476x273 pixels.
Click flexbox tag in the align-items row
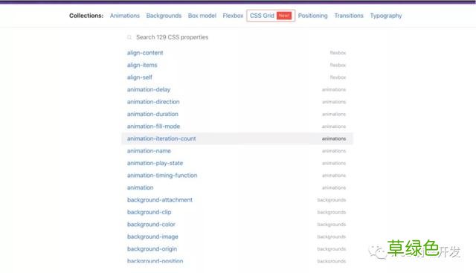click(338, 65)
